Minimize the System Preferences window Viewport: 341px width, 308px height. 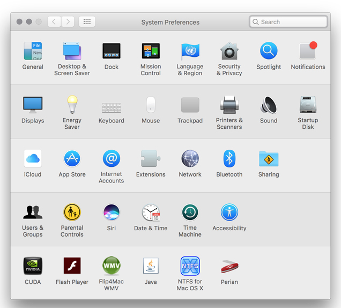[x=29, y=21]
